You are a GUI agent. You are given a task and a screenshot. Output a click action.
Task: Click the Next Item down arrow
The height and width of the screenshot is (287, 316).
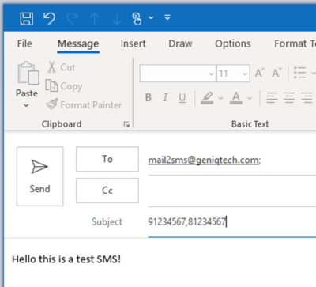(x=117, y=19)
